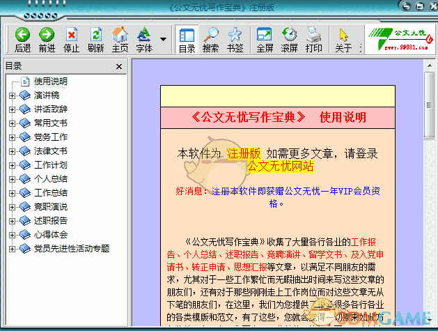Viewport: 438px width, 331px height.
Task: Select the 竞职演说 category label
Action: 51,207
